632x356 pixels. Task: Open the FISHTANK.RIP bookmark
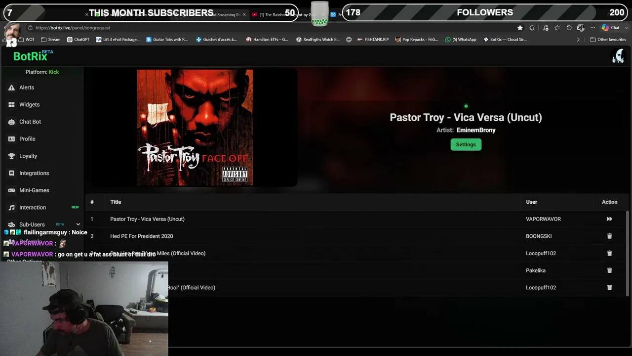click(x=373, y=40)
